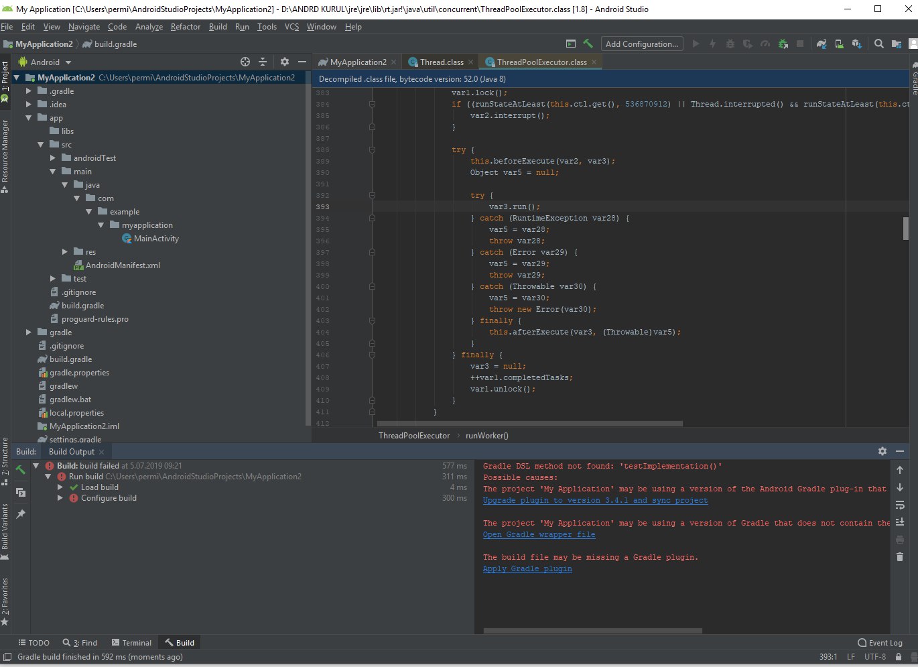Open Build panel gear settings
The height and width of the screenshot is (667, 918).
(x=882, y=451)
